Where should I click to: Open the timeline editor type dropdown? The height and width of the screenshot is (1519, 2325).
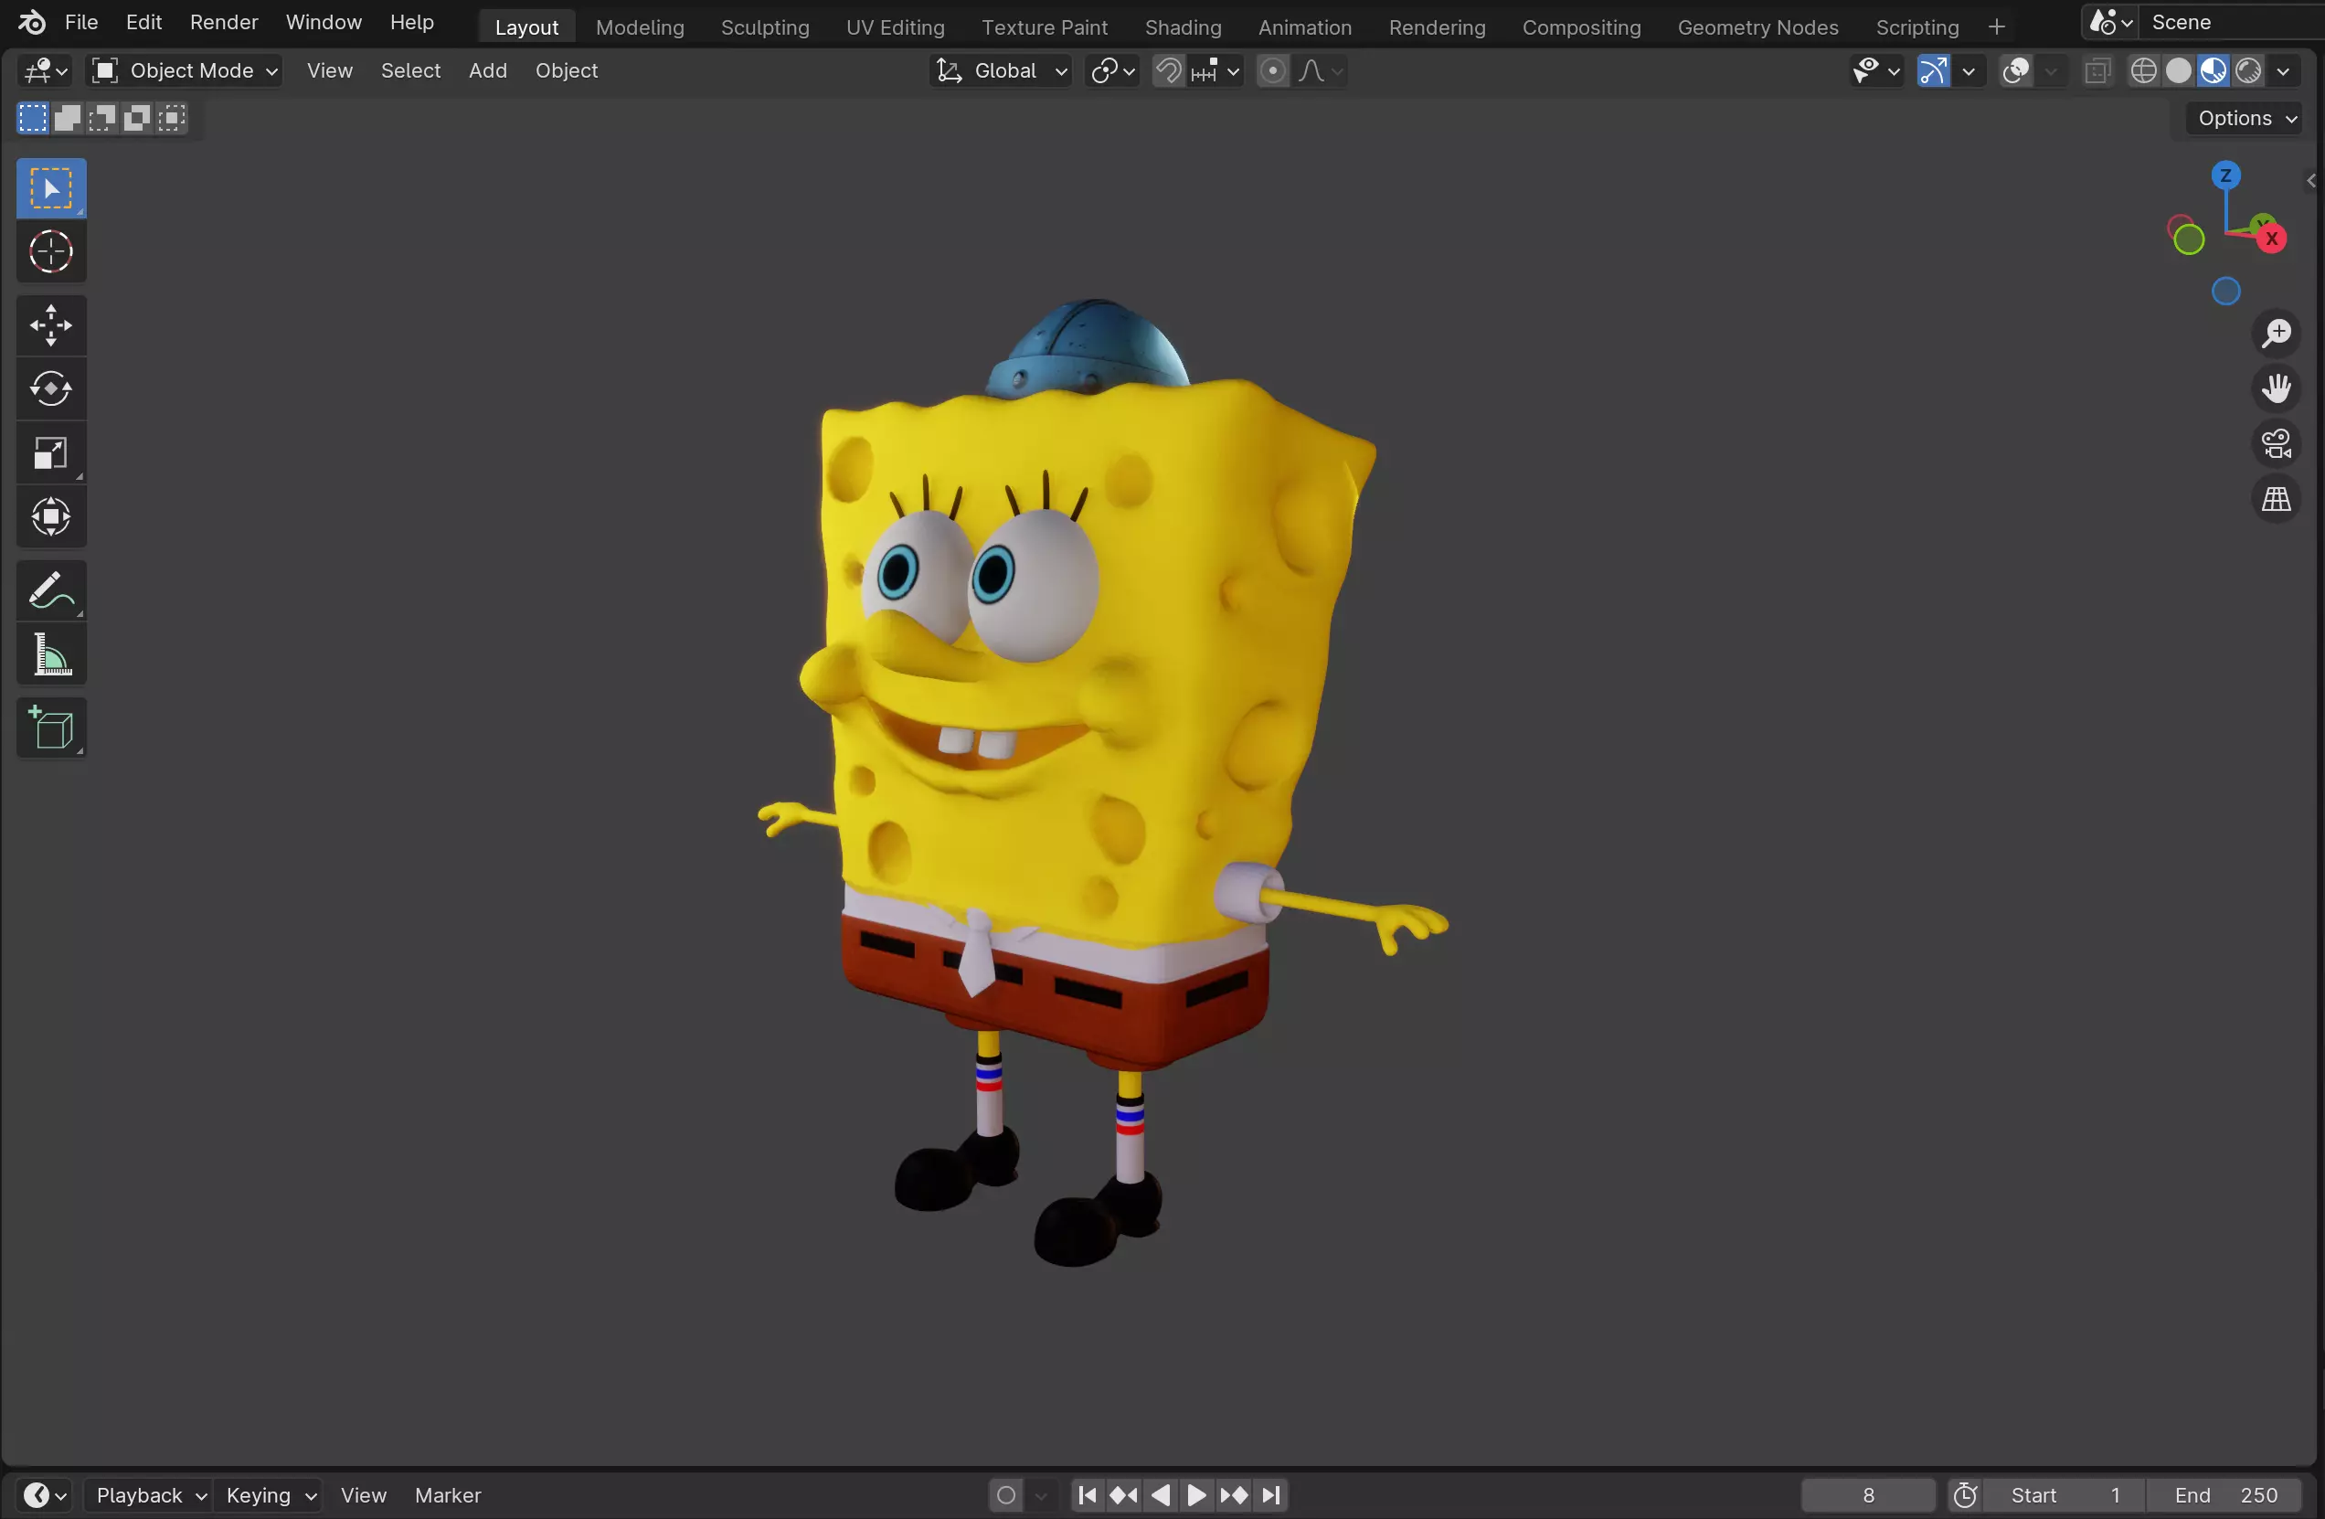[x=45, y=1494]
